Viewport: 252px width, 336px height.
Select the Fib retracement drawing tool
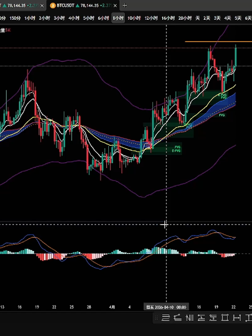[x=165, y=317]
